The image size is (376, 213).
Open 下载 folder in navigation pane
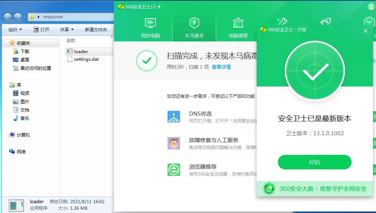(x=25, y=51)
